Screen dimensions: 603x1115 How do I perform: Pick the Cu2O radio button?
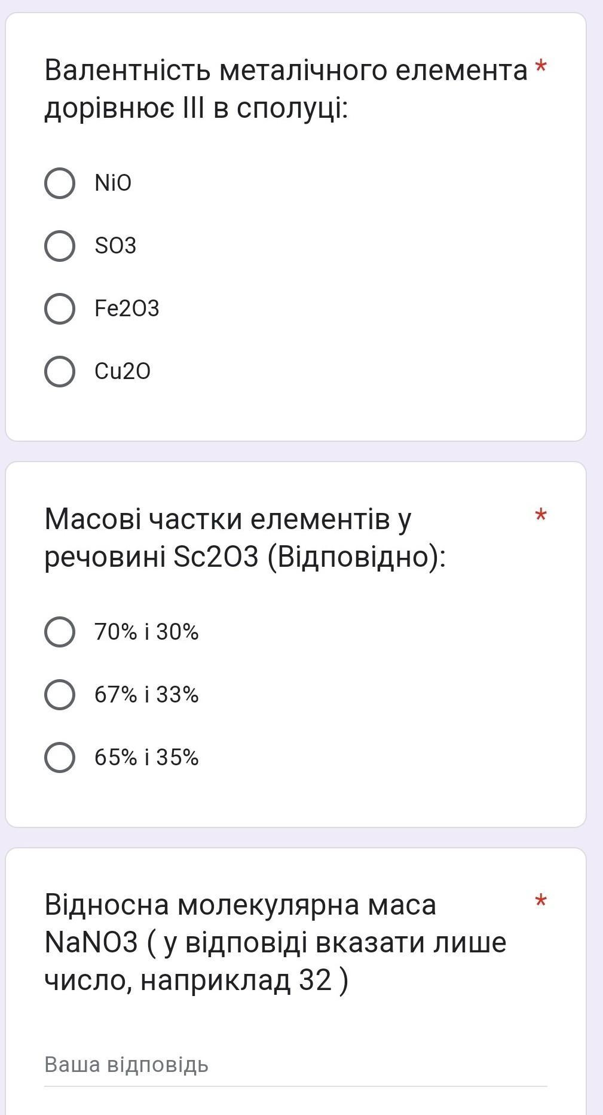60,371
